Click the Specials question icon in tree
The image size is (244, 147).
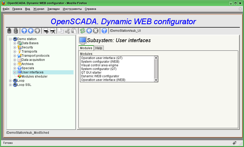20,68
